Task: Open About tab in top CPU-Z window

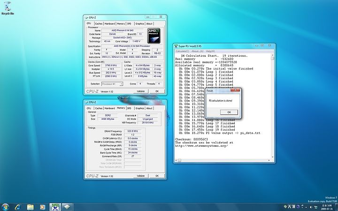Action: 149,24
